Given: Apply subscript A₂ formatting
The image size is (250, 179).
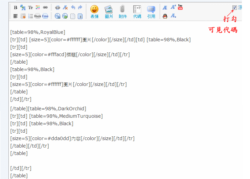Looking at the screenshot, I should pos(173,16).
